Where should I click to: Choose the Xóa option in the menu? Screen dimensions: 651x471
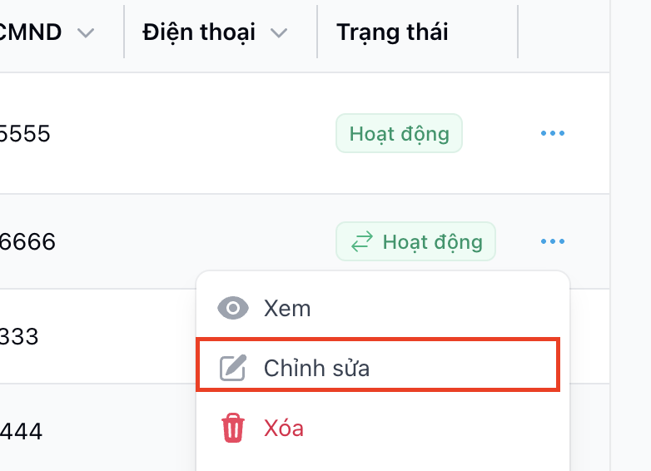(284, 429)
